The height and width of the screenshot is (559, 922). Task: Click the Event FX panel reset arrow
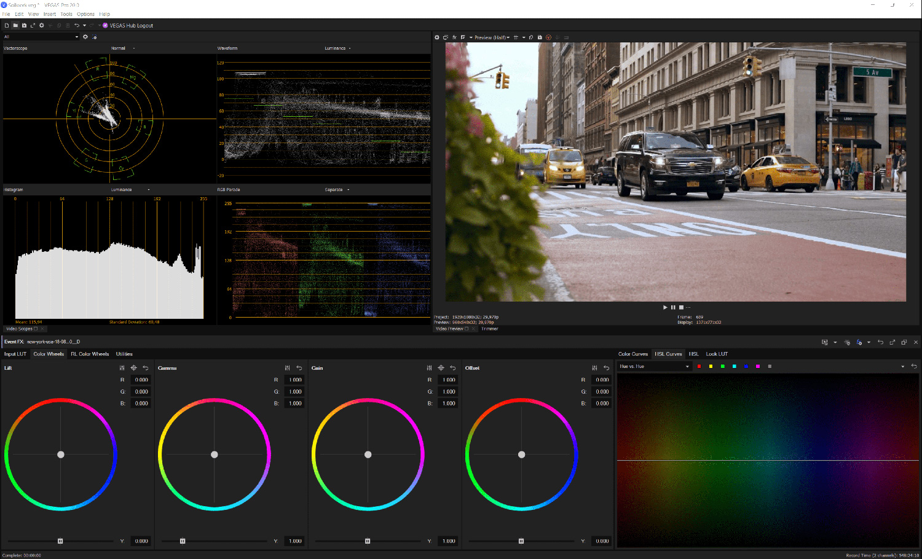point(880,342)
